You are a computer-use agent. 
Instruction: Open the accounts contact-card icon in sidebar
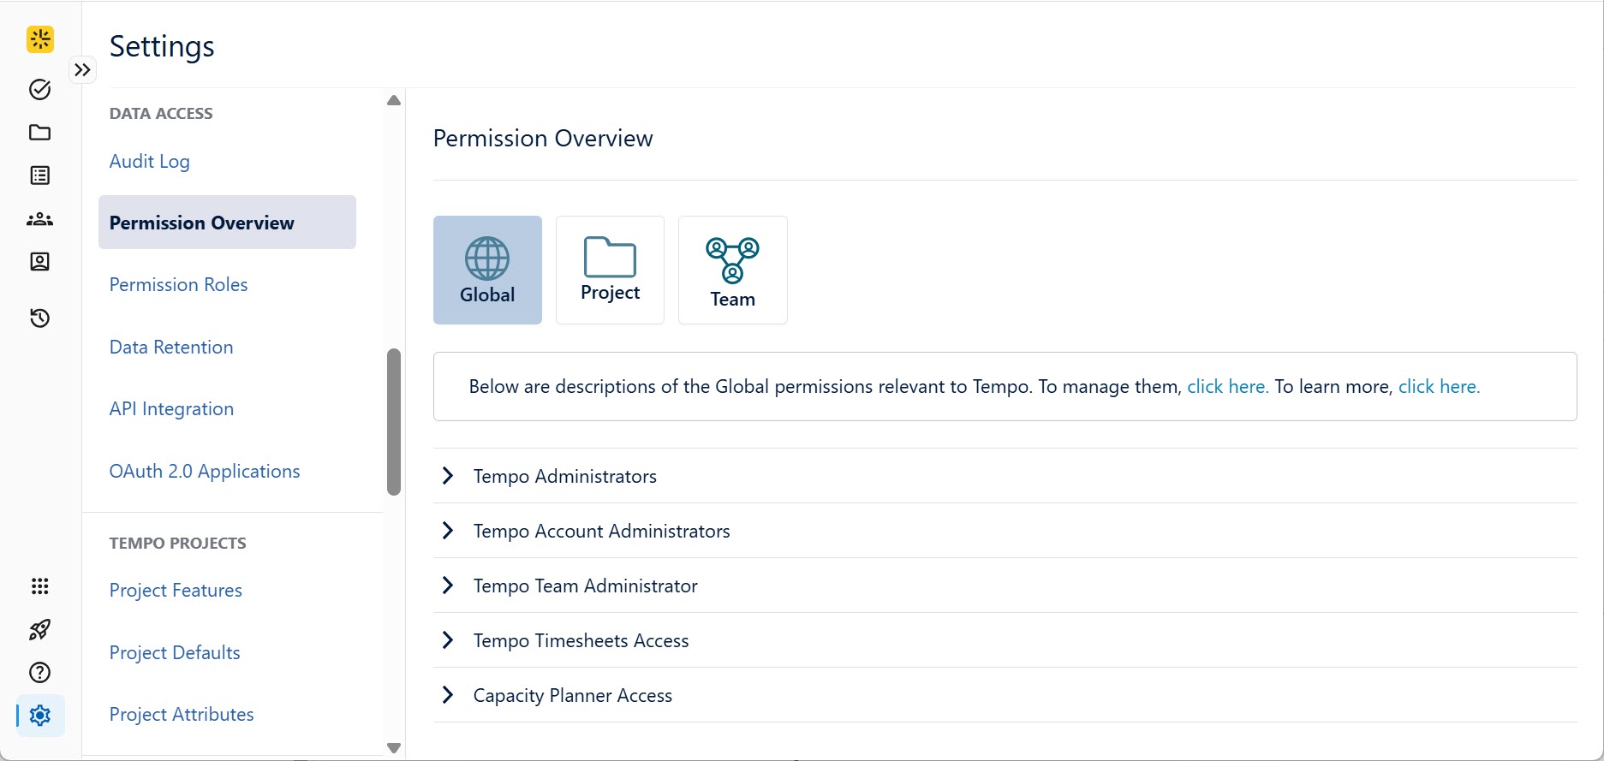click(x=39, y=262)
